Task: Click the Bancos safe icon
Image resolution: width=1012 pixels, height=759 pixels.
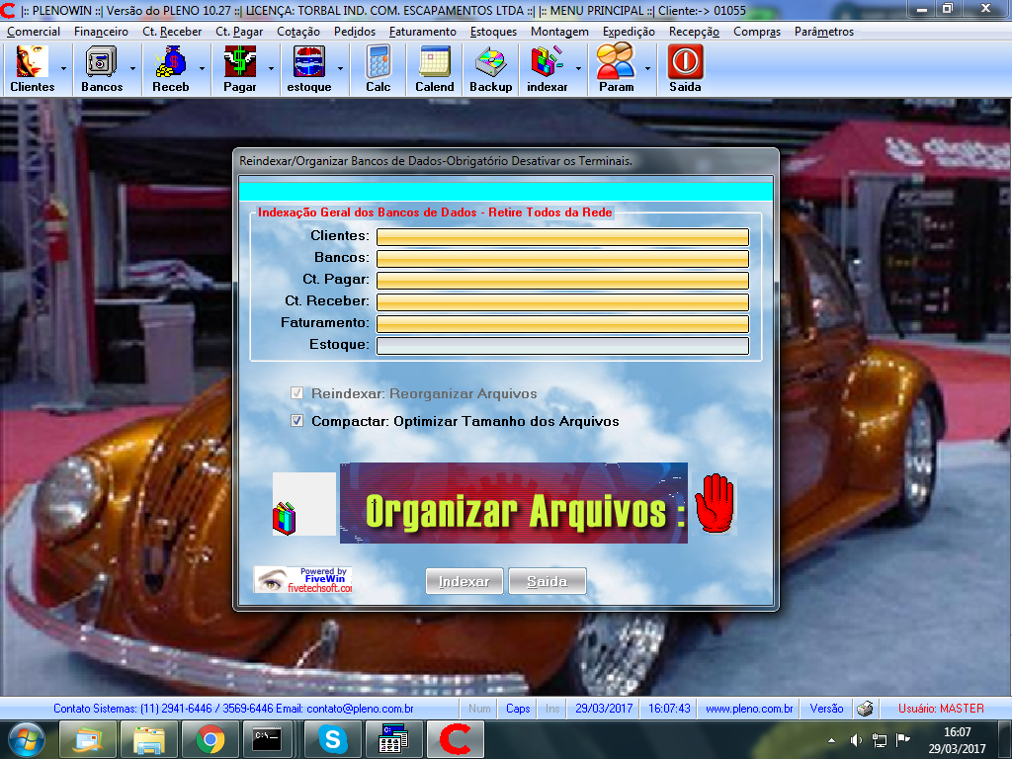Action: [101, 68]
